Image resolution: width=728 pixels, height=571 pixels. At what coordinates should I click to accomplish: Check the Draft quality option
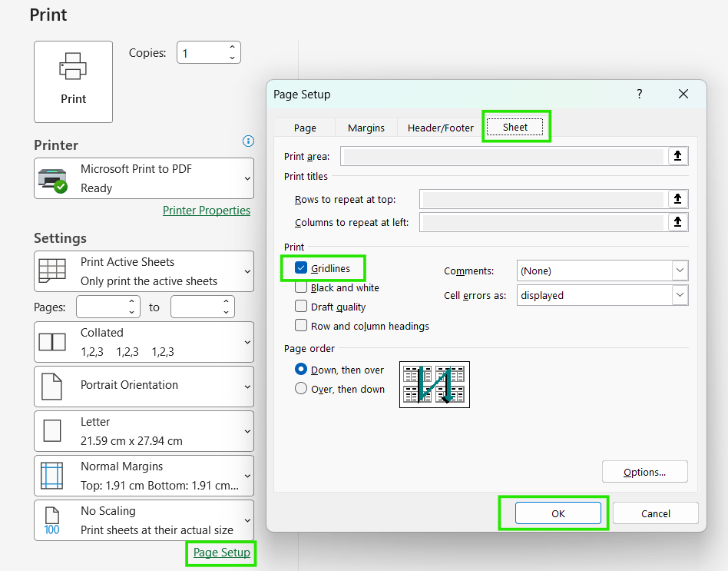301,306
